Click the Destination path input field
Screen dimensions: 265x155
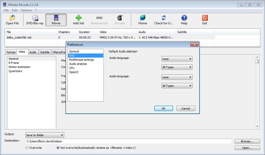click(x=128, y=141)
